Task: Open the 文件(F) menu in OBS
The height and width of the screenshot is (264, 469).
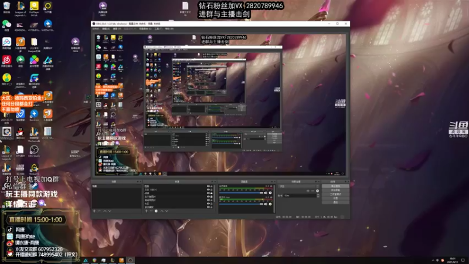Action: point(96,29)
